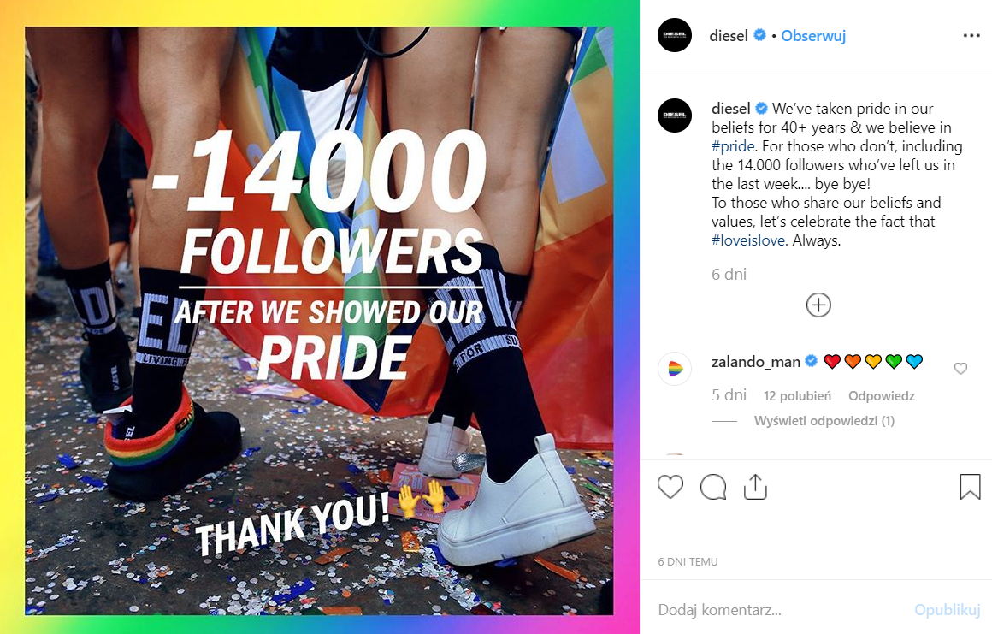
Task: Reply to comment via Odpowiedz
Action: pos(881,396)
